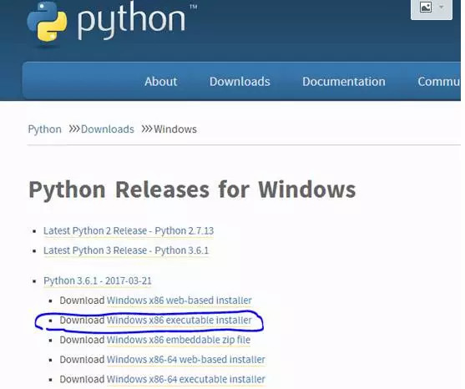Click the Python snake logo icon
Viewport: 465px width, 389px height.
(x=47, y=23)
